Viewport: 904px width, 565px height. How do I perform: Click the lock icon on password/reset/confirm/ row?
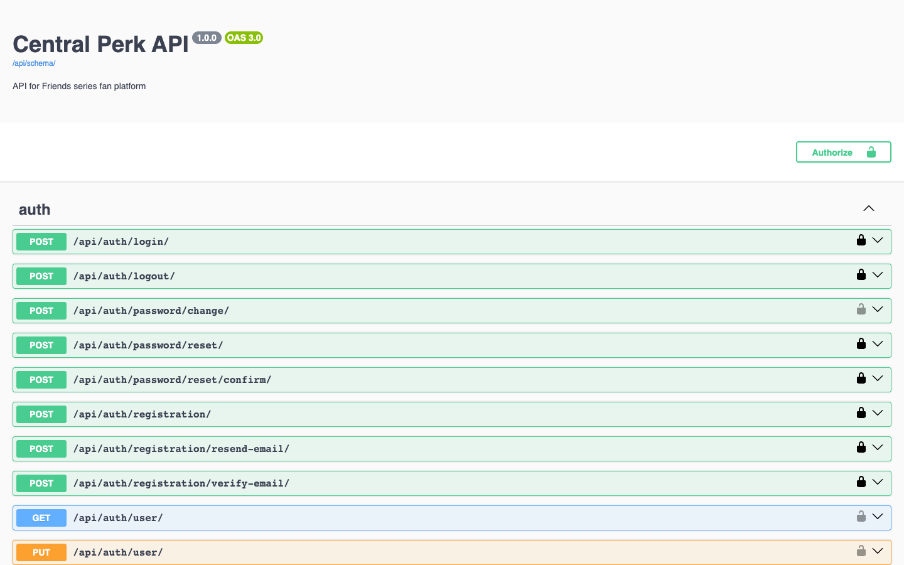(861, 378)
